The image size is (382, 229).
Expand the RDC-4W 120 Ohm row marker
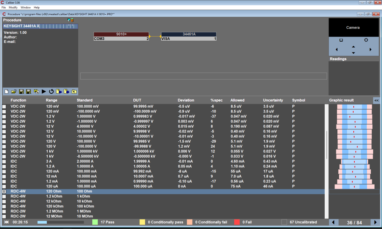point(4,192)
